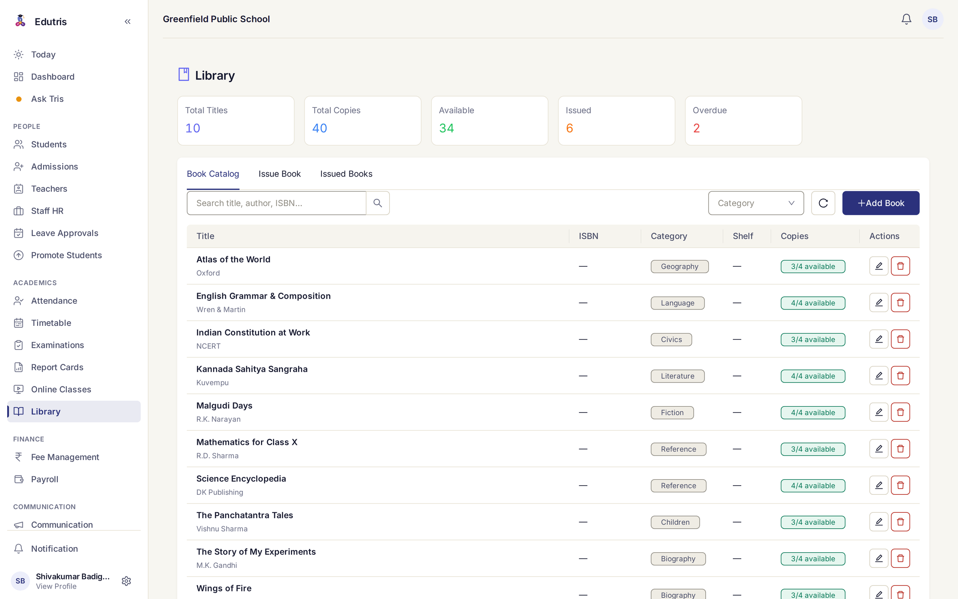
Task: Delete Science Encyclopedia book
Action: click(x=900, y=485)
